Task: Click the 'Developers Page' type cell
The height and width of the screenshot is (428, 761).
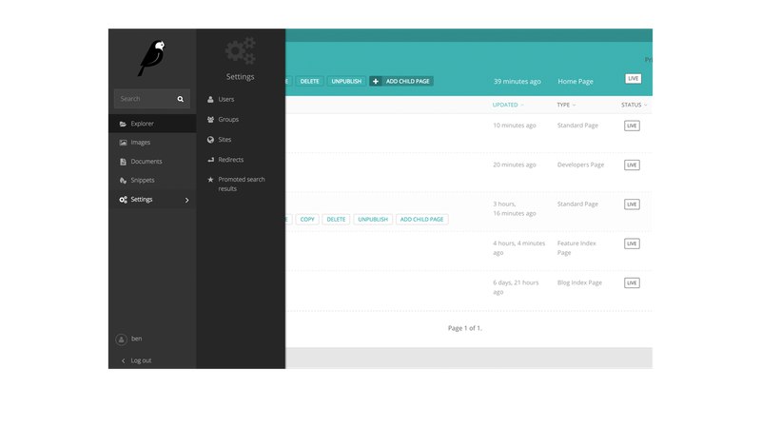Action: point(580,165)
